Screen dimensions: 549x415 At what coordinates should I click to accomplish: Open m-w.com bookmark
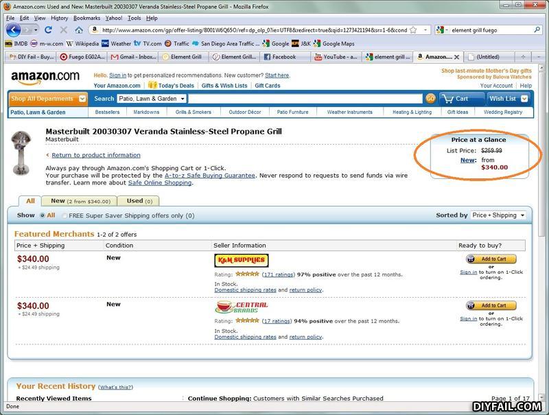click(x=47, y=43)
